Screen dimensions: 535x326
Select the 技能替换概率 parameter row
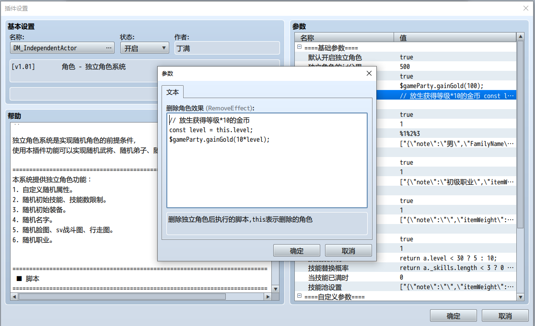point(406,268)
